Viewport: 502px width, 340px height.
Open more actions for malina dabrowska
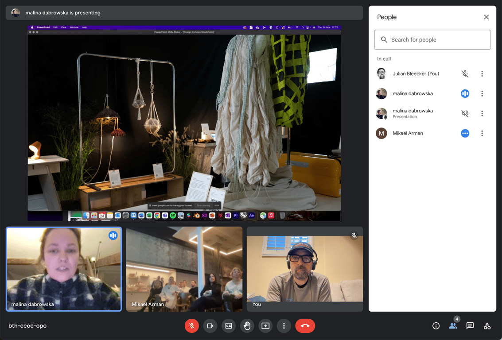(482, 93)
